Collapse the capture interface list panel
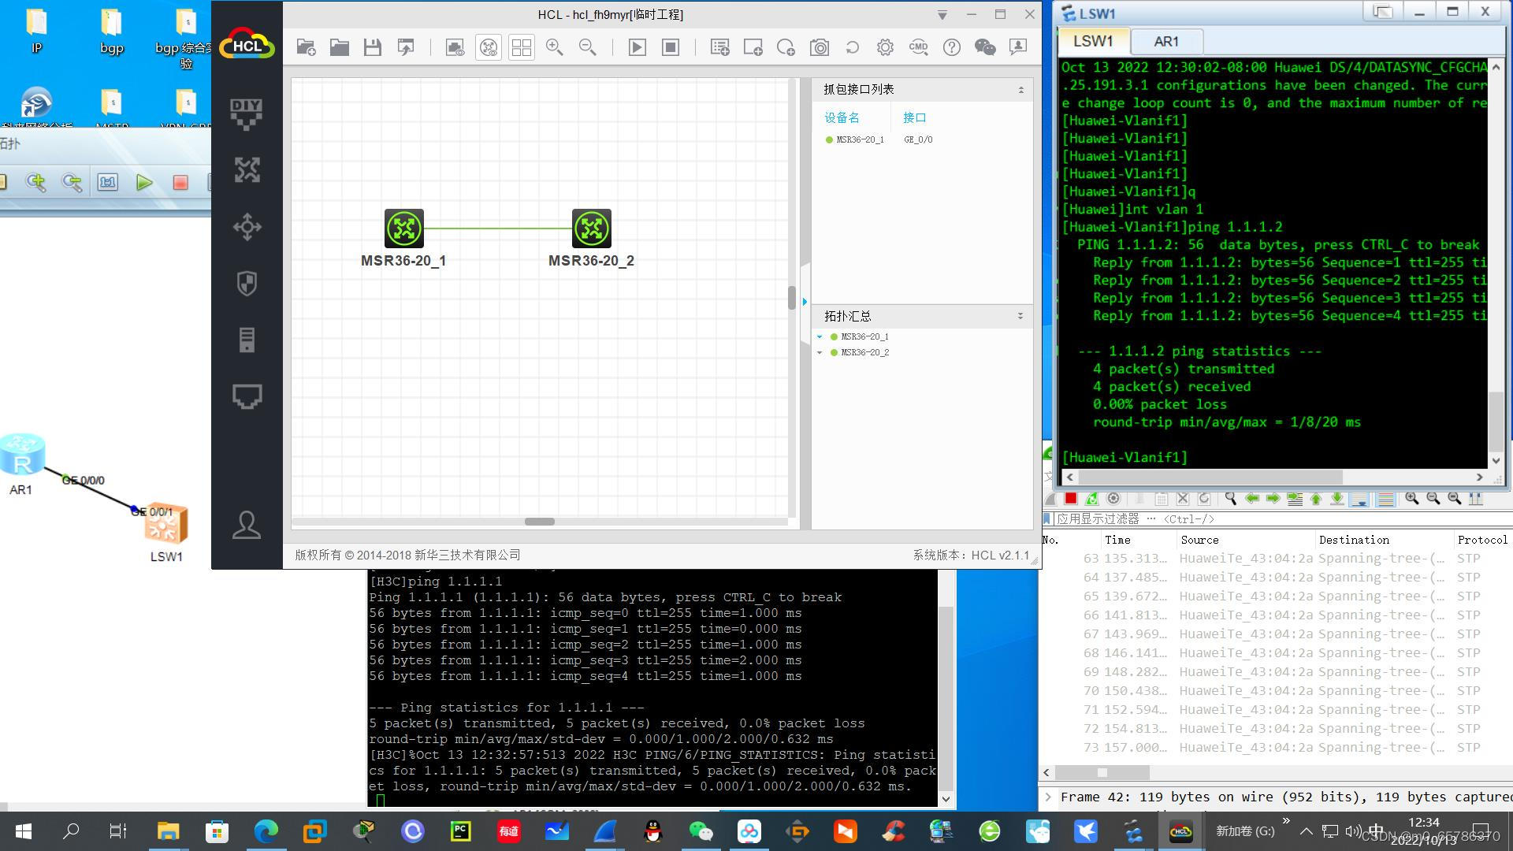 [1020, 90]
